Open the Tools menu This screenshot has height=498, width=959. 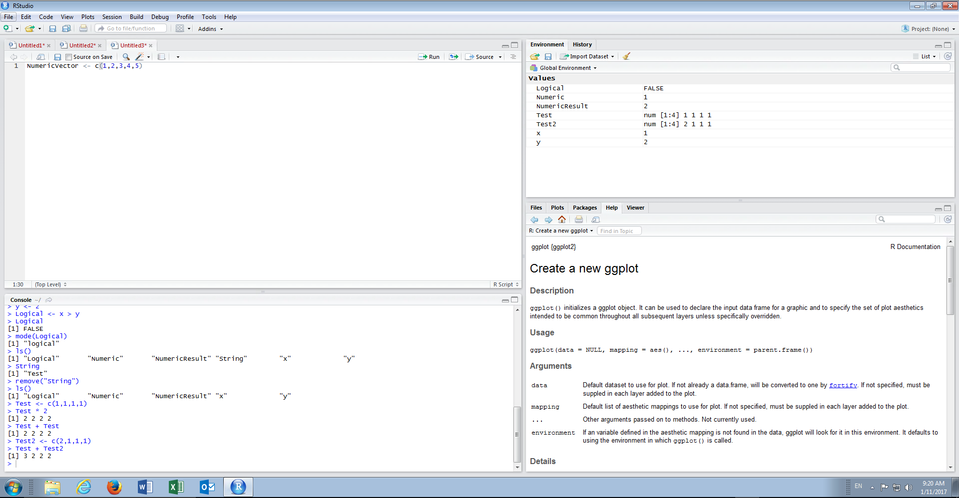[209, 17]
